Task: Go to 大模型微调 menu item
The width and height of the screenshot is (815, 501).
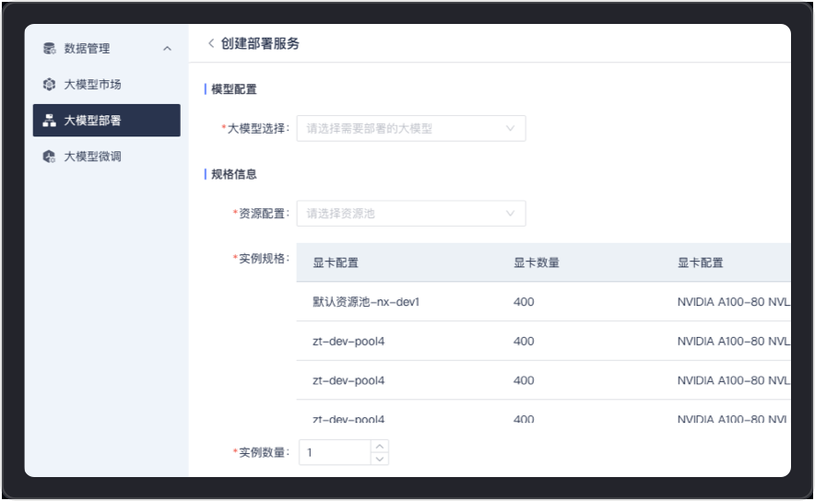Action: coord(92,157)
